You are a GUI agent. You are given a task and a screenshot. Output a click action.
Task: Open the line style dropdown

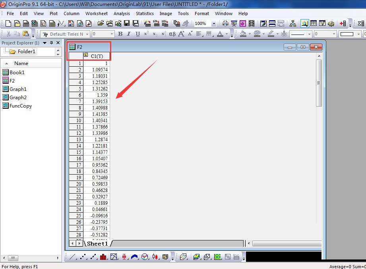coord(309,34)
